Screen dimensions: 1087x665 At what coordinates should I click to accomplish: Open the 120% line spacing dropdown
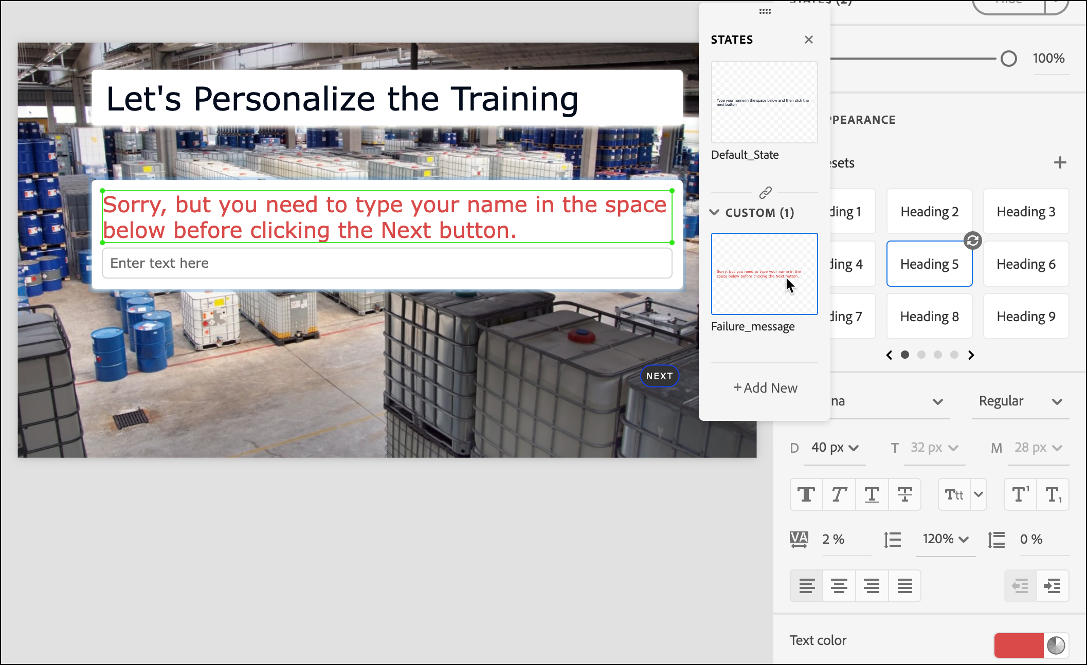tap(946, 539)
